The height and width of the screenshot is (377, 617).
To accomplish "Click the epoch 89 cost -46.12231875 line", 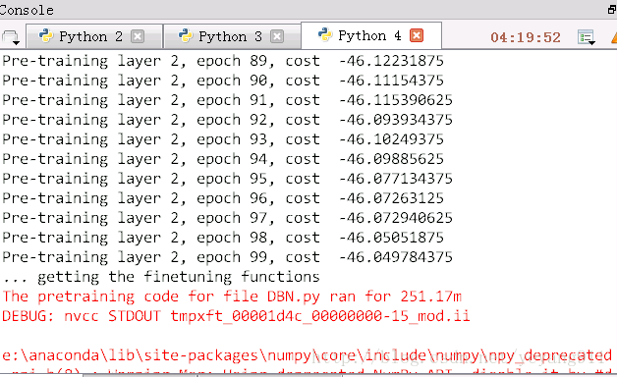I will (223, 61).
